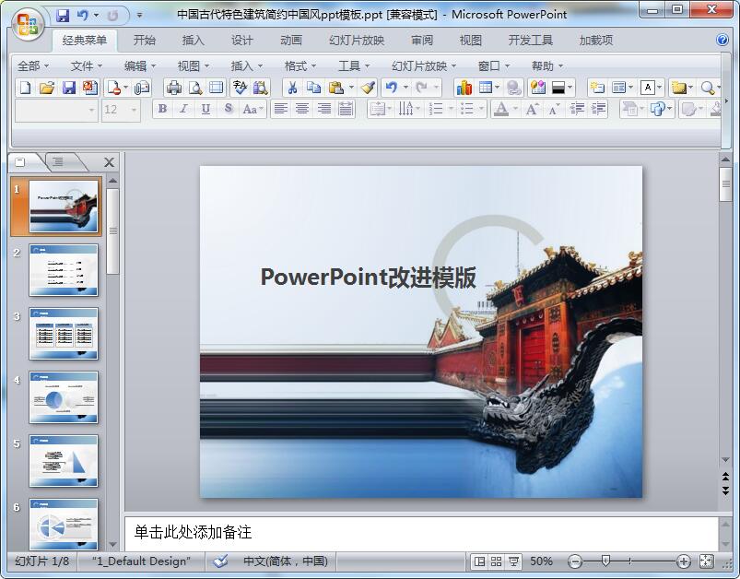
Task: Toggle bold formatting
Action: point(162,110)
